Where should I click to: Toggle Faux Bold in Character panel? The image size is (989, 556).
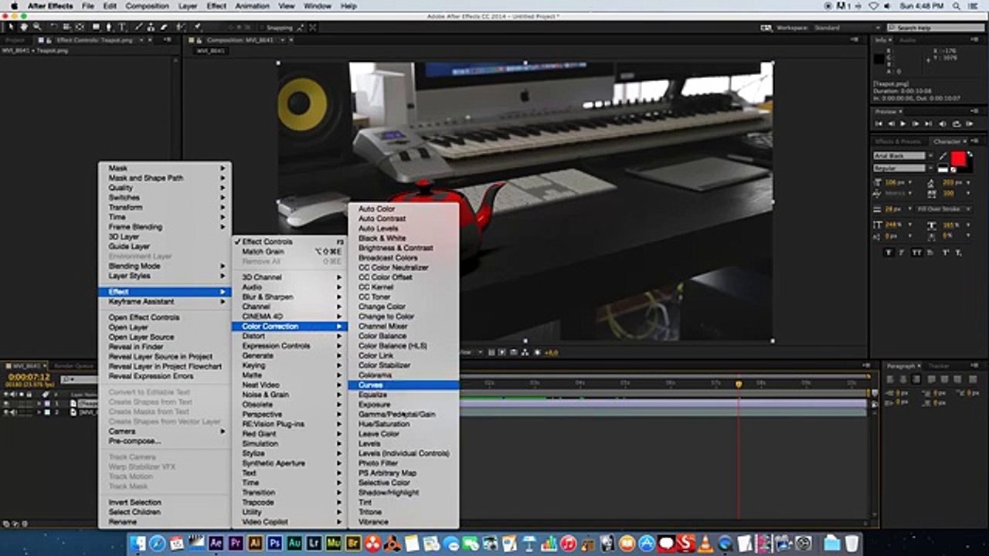(x=889, y=253)
